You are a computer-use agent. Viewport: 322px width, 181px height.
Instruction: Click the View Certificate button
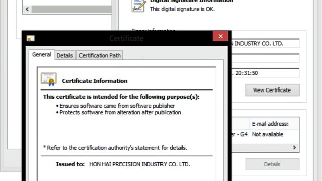272,90
